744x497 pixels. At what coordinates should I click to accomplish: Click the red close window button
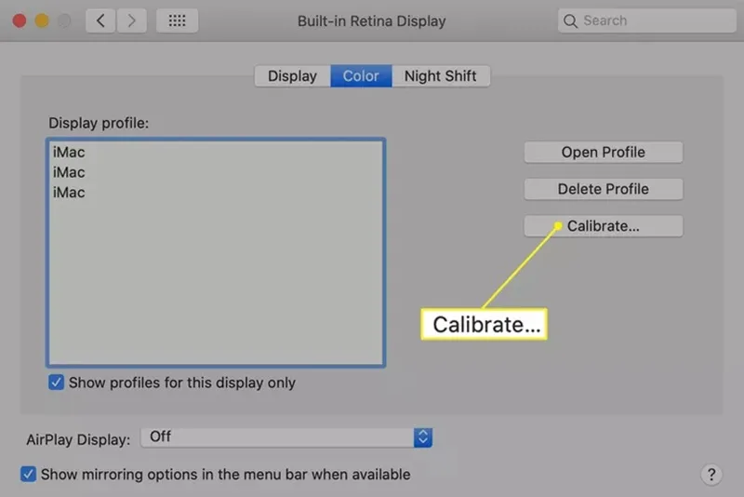click(20, 20)
